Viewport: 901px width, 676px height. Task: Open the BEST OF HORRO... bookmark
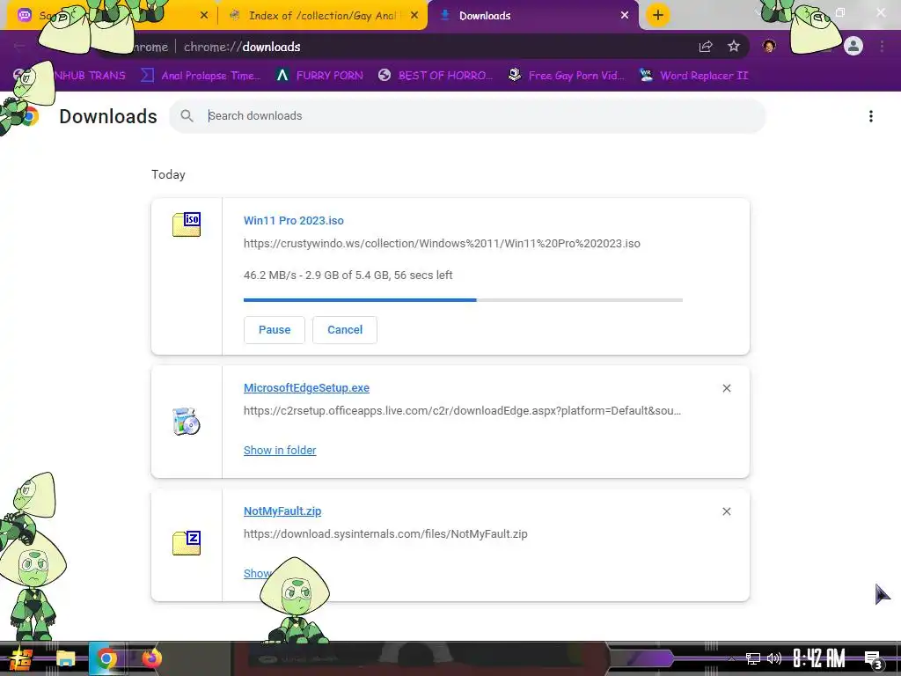(x=436, y=76)
